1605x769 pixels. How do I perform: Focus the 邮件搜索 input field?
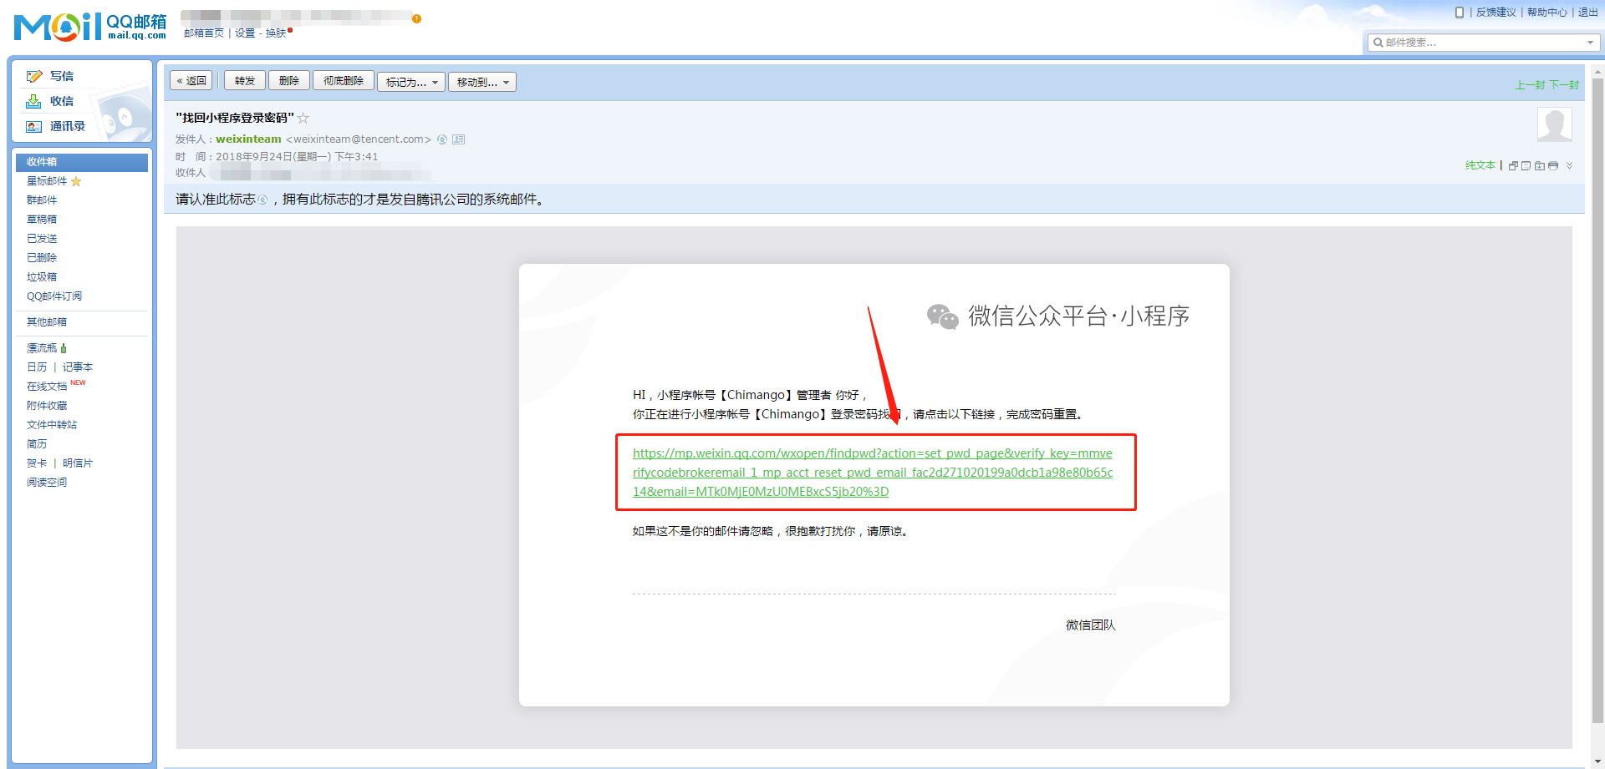pyautogui.click(x=1484, y=43)
